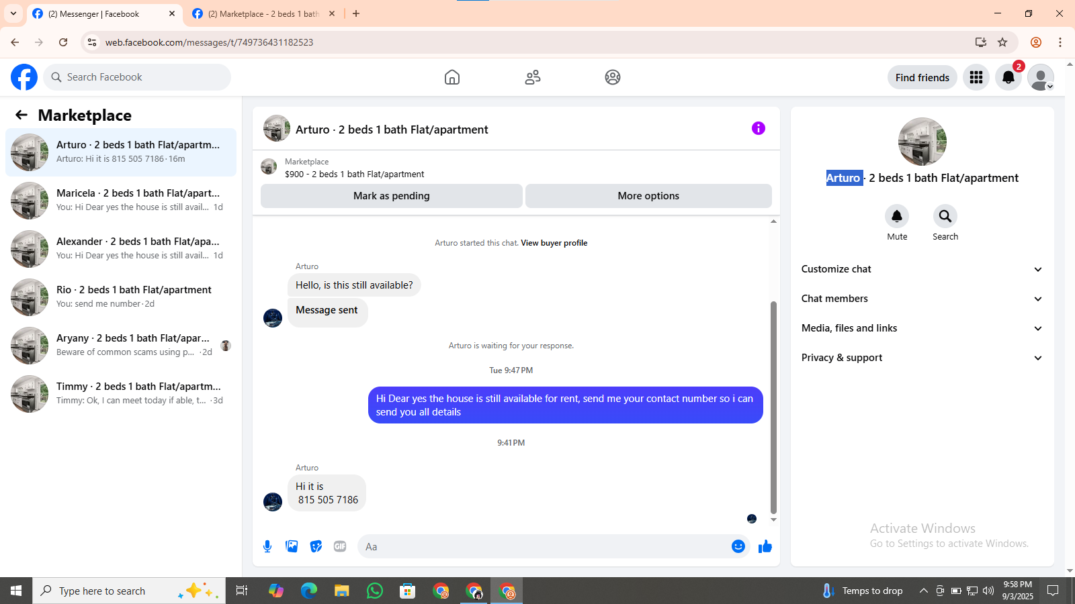The image size is (1075, 604).
Task: Open the tab search dropdown in Chrome
Action: pos(13,13)
